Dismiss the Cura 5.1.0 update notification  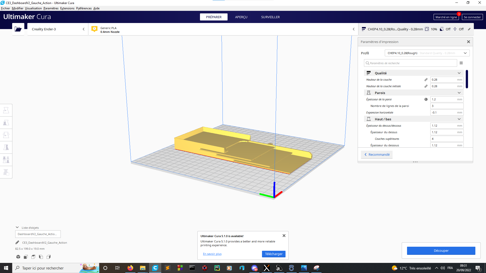click(284, 236)
